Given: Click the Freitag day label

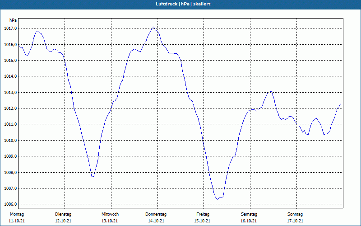Looking at the screenshot, I should click(203, 214).
